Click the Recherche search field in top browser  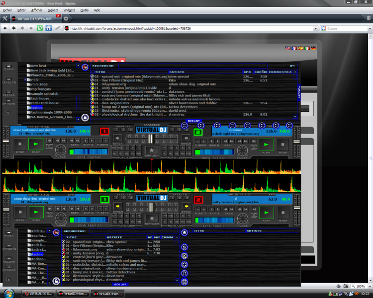tap(194, 66)
